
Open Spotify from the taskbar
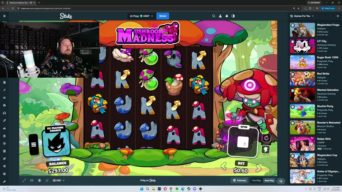(177, 189)
